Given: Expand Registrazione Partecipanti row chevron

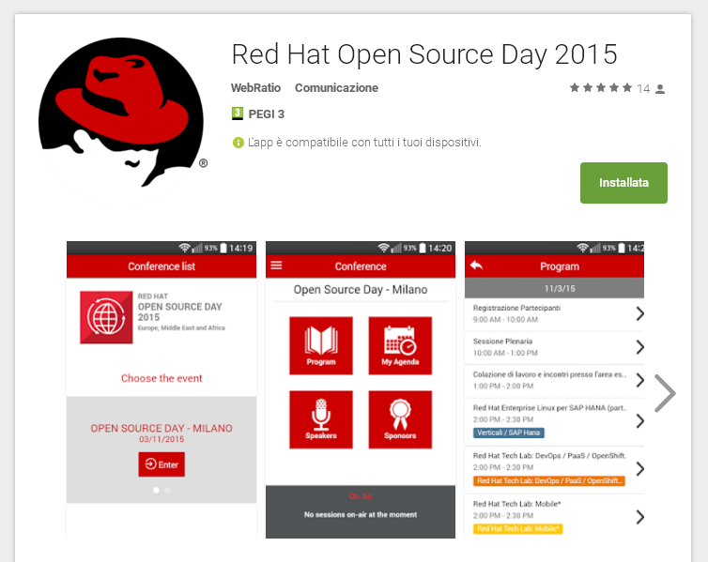Looking at the screenshot, I should (639, 313).
